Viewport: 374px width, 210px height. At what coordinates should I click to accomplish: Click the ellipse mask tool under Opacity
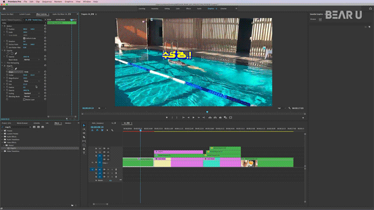point(8,54)
